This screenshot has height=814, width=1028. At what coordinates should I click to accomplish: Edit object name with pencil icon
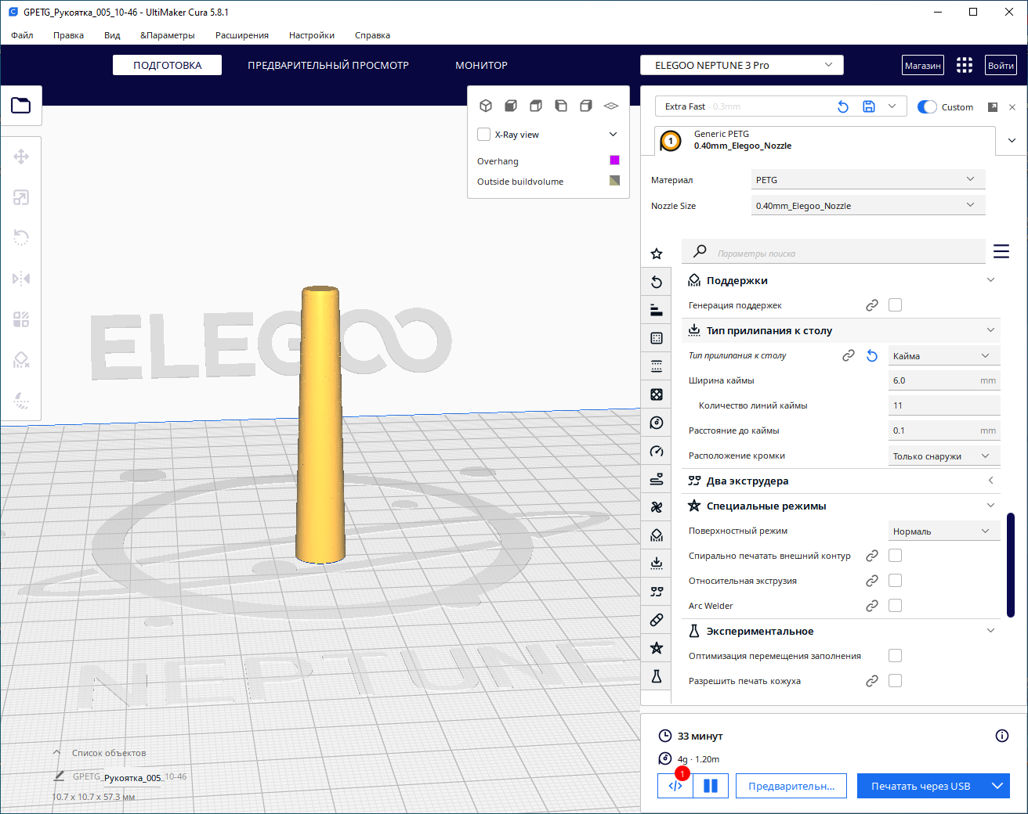tap(59, 776)
